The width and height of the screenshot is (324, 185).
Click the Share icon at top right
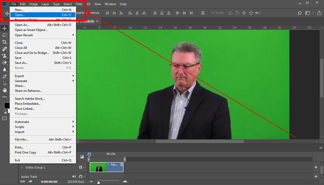tap(319, 13)
